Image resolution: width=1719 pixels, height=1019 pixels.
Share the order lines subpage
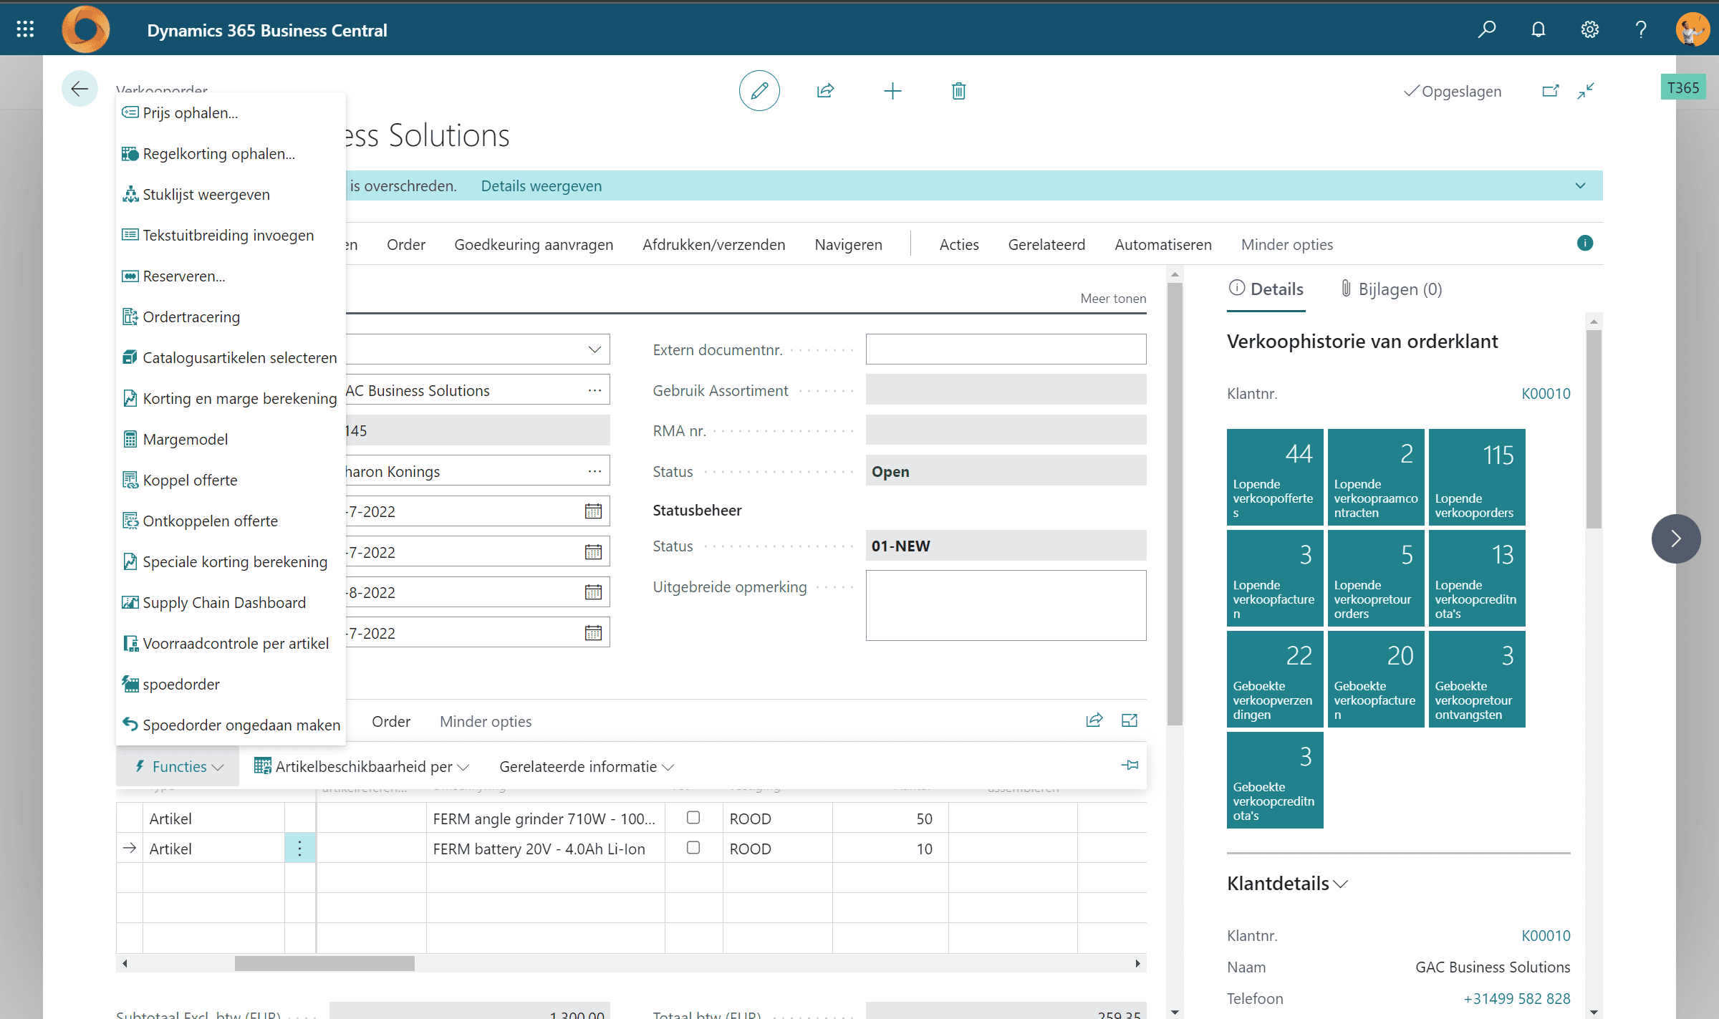pos(1094,720)
